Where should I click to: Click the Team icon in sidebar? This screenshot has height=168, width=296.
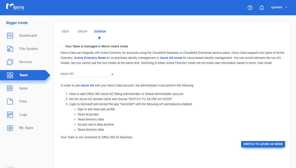click(10, 75)
